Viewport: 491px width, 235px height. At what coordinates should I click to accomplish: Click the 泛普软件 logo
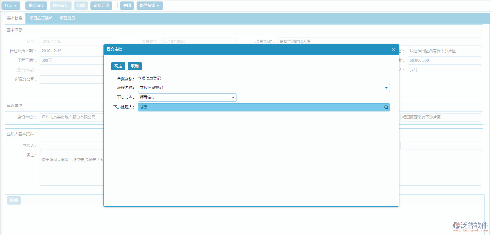pos(470,226)
